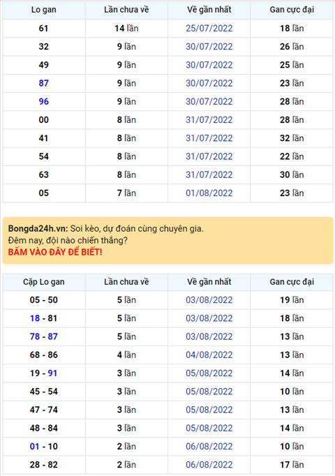Image resolution: width=335 pixels, height=476 pixels.
Task: Open date link 25/07/2022 for number 61
Action: click(209, 29)
